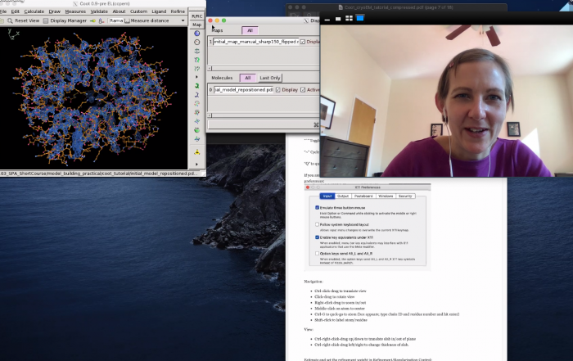The height and width of the screenshot is (361, 573).
Task: Click the Molecules label in Display Manager
Action: pos(222,78)
